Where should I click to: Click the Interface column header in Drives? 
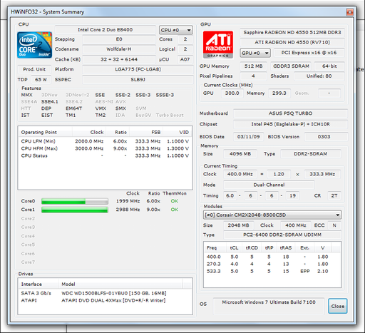point(38,284)
